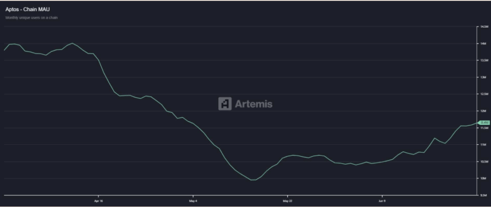Click the 9.5M y-axis label
Screen dimensions: 491x207
pos(483,196)
